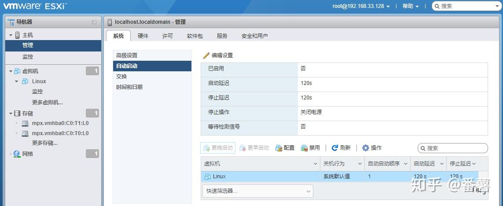Open the root@192.168.33.128 user dropdown
This screenshot has height=206, width=503.
(x=361, y=6)
